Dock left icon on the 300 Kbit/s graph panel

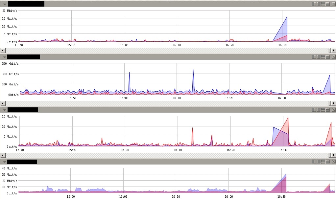click(314, 57)
